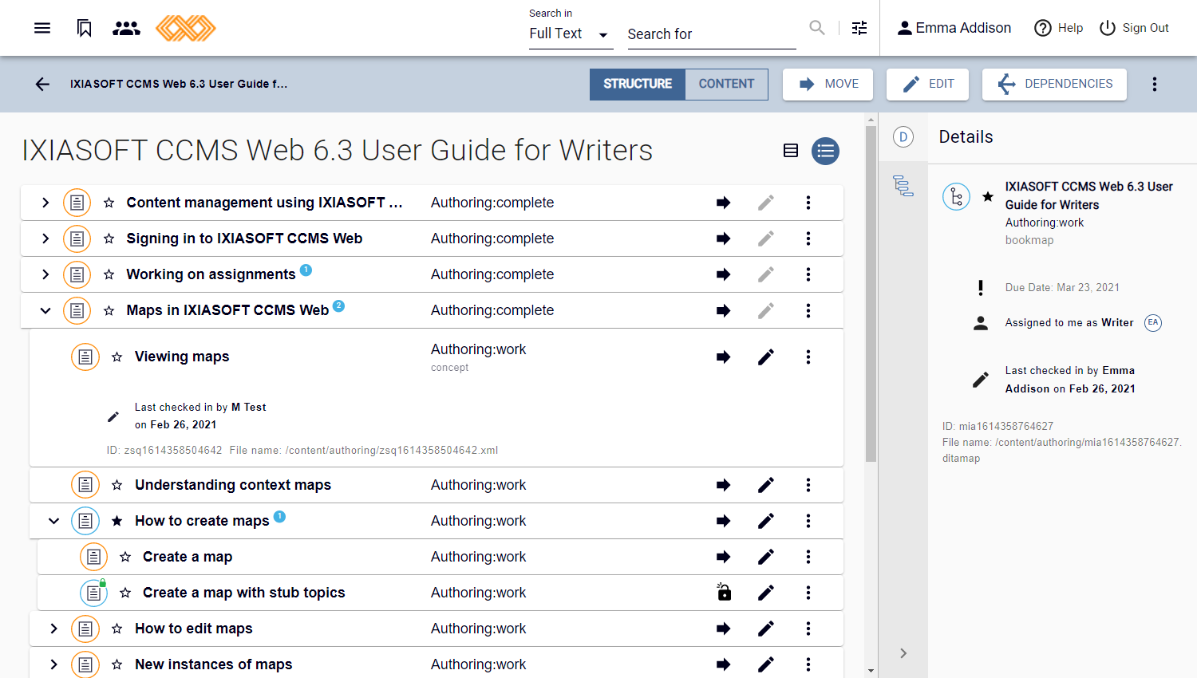This screenshot has height=678, width=1197.
Task: Expand Signing in to IXIASOFT CCMS Web
Action: pyautogui.click(x=45, y=238)
